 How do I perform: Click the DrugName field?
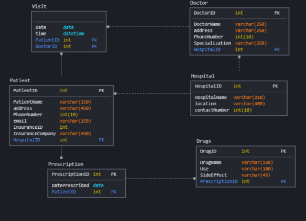click(211, 162)
